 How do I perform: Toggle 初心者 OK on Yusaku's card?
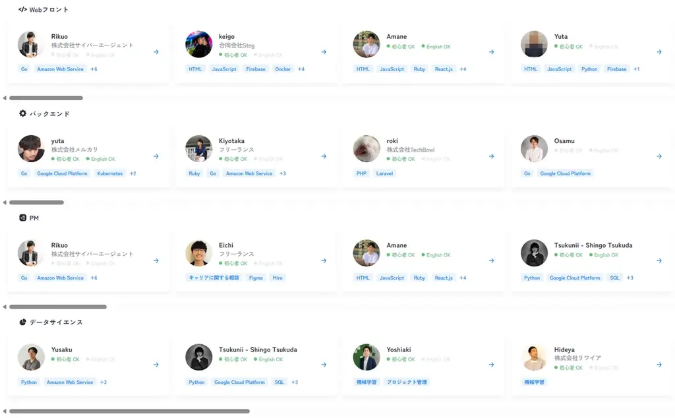pyautogui.click(x=66, y=359)
